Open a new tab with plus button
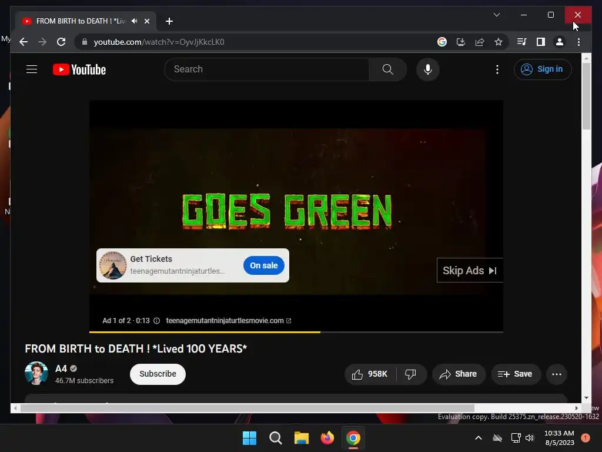 click(x=169, y=21)
